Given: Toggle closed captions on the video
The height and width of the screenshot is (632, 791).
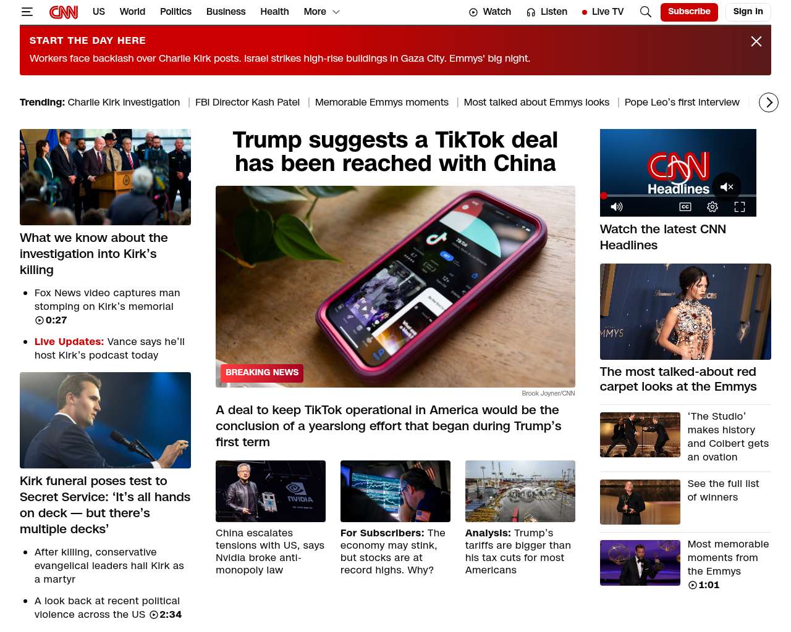Looking at the screenshot, I should tap(685, 207).
